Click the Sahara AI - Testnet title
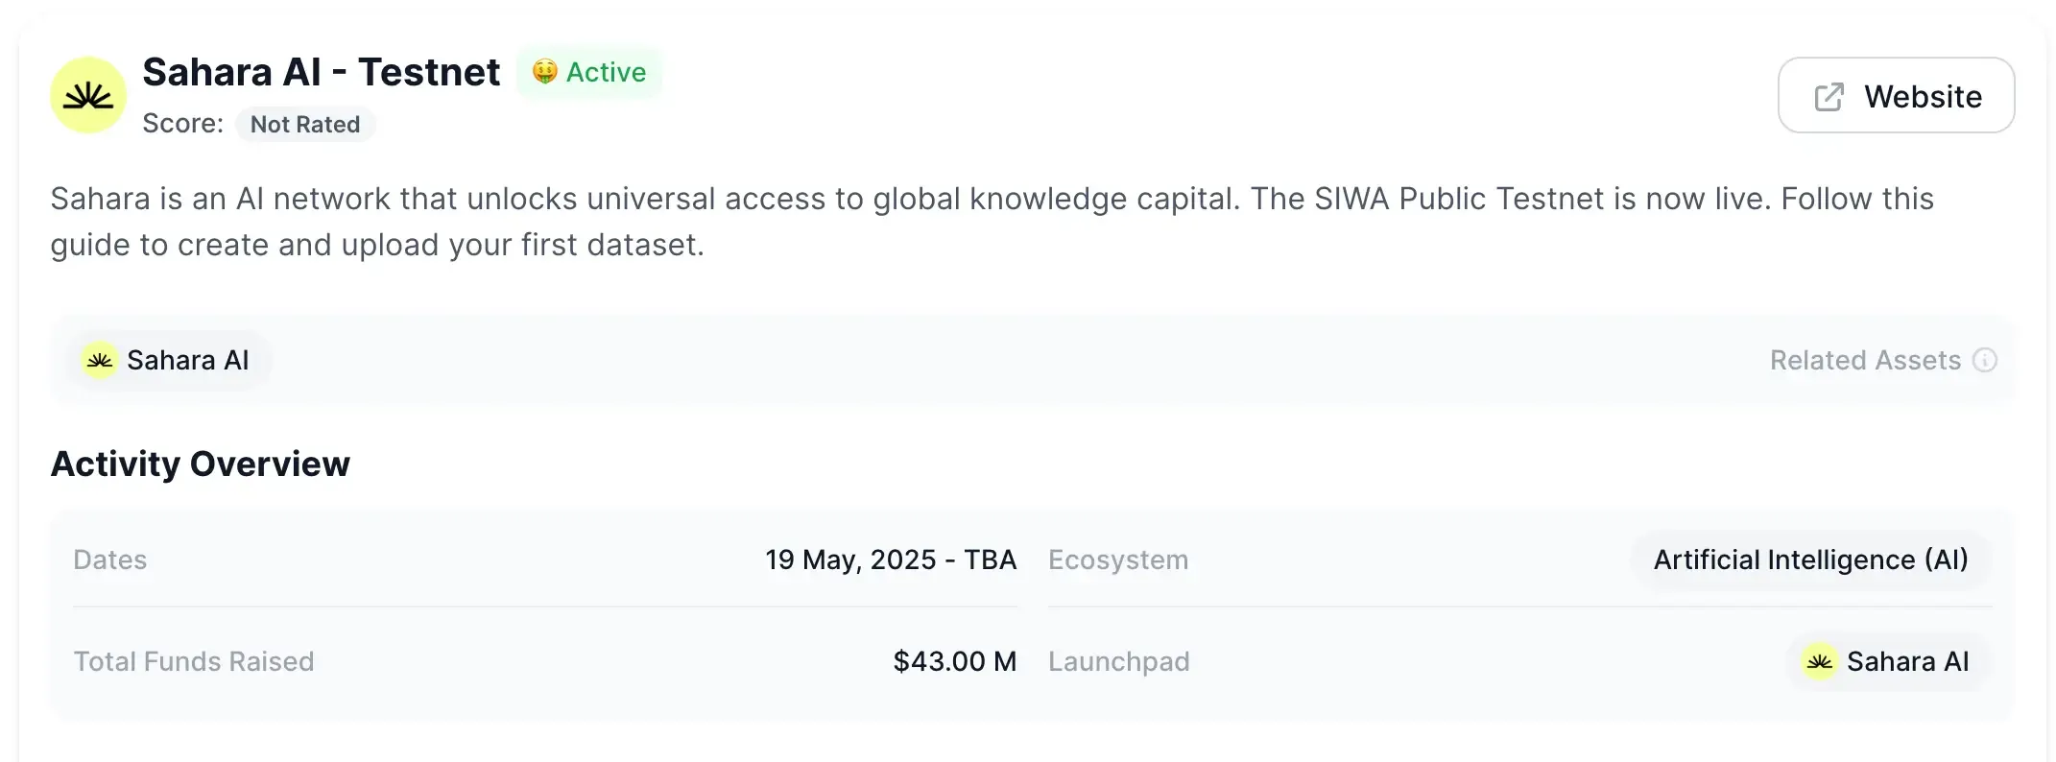Screen dimensions: 2056x762 point(321,71)
